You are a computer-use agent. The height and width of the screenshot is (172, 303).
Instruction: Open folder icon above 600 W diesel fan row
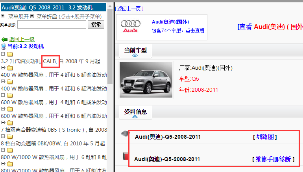point(10,95)
